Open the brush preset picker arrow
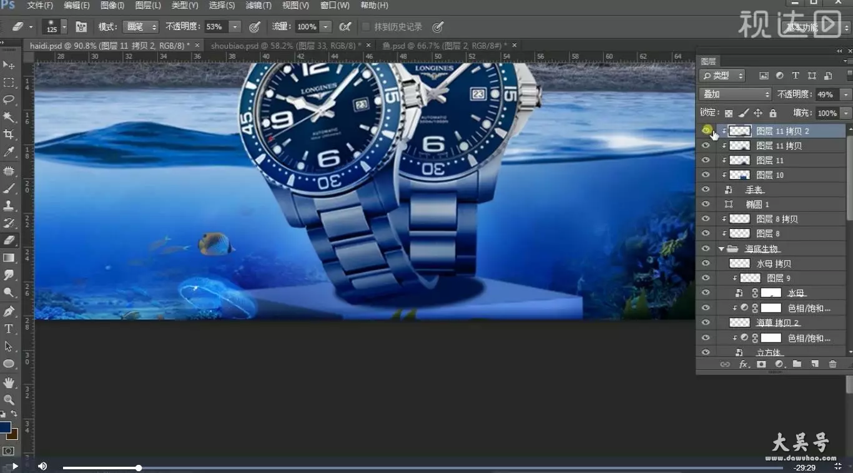Image resolution: width=853 pixels, height=473 pixels. click(x=64, y=27)
